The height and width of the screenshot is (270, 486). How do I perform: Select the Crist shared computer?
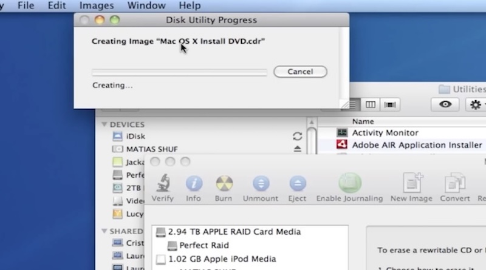(x=128, y=243)
